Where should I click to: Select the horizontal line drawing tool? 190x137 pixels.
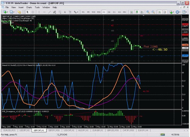44,12
